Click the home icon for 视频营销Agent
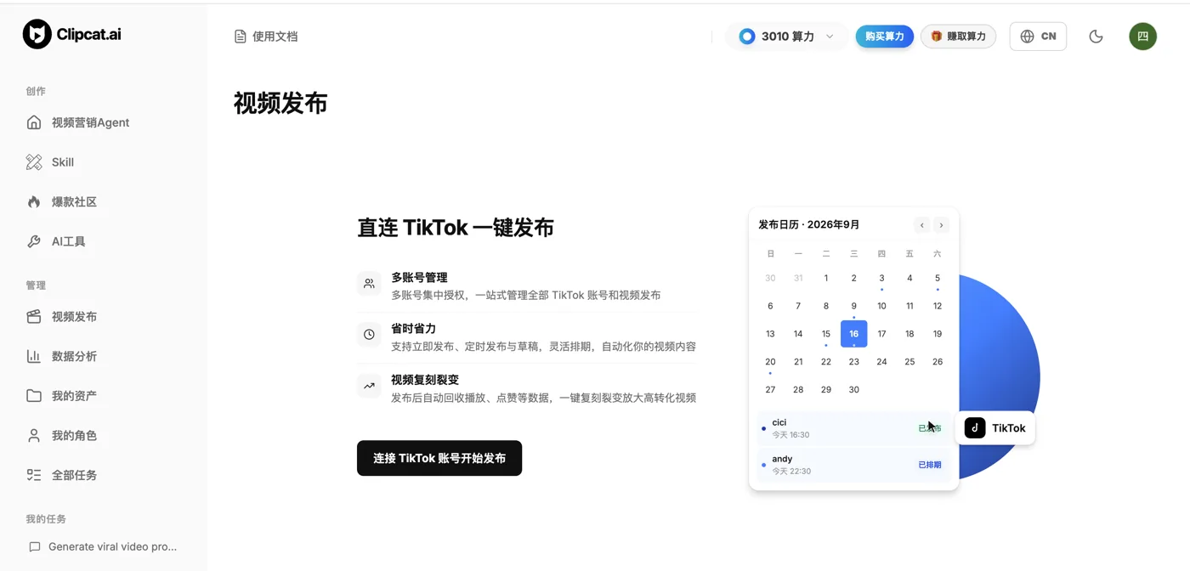Screen dimensions: 1190x571 click(34, 122)
